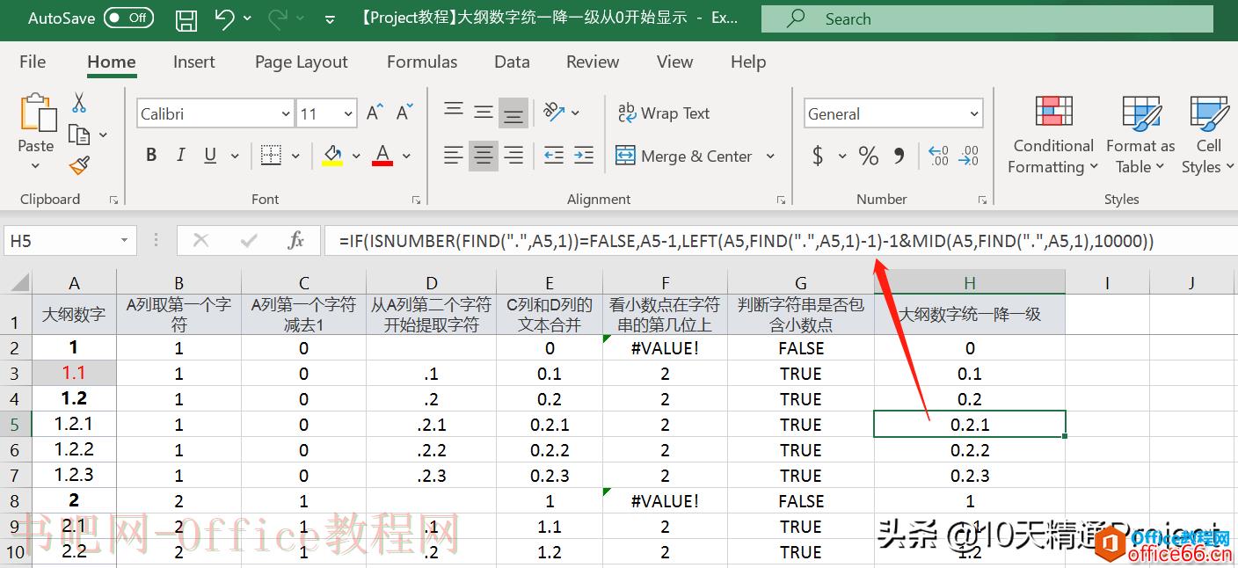Image resolution: width=1238 pixels, height=568 pixels.
Task: Click the Copy icon
Action: [x=79, y=135]
